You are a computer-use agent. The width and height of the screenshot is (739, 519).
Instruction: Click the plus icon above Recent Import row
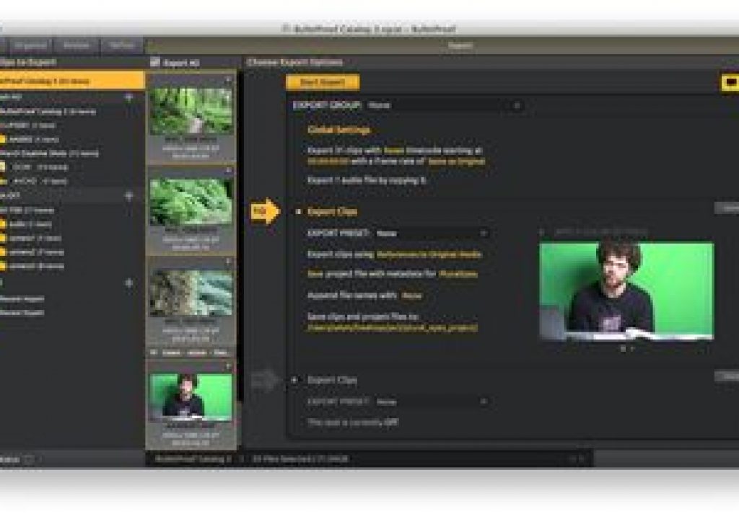point(128,283)
